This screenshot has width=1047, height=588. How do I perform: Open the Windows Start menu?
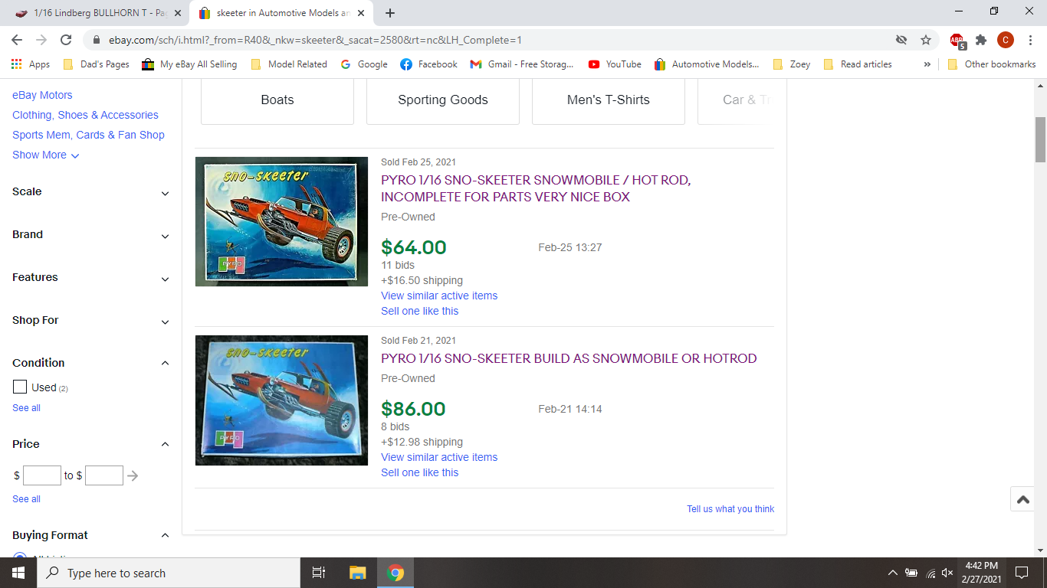pyautogui.click(x=18, y=573)
